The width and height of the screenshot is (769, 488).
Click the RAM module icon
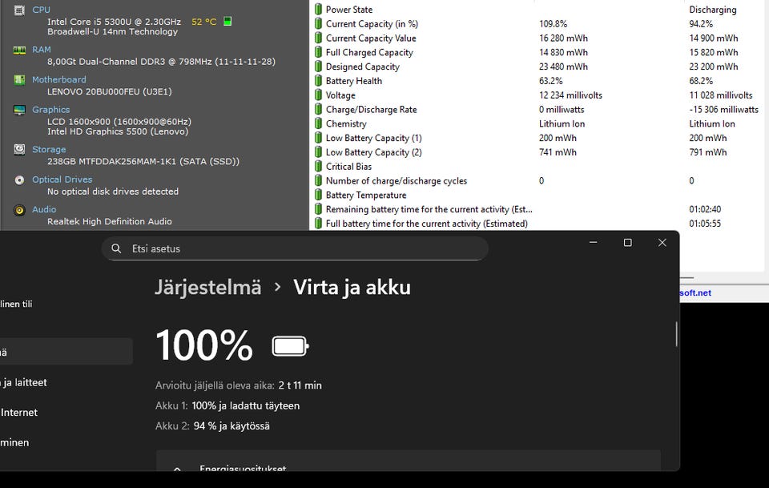click(x=19, y=50)
